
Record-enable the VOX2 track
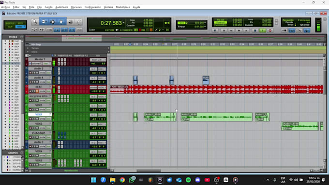coord(30,128)
